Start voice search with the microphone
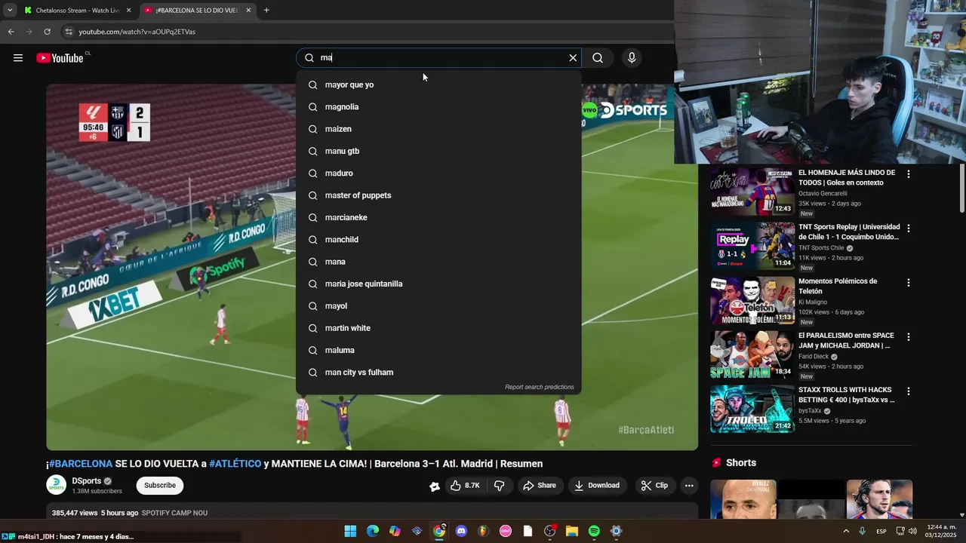 pos(632,58)
